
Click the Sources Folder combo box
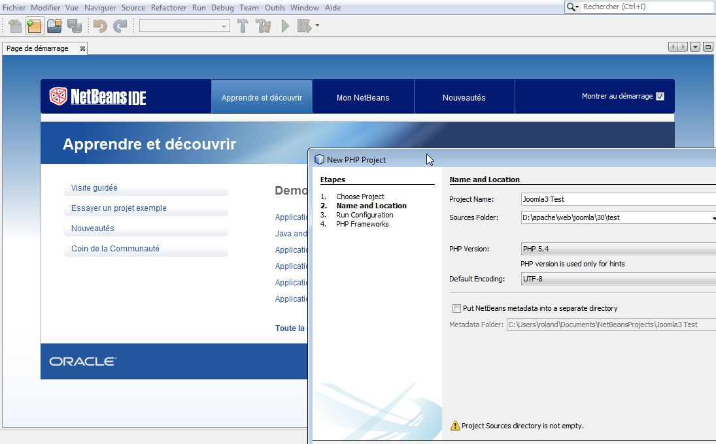coord(619,217)
